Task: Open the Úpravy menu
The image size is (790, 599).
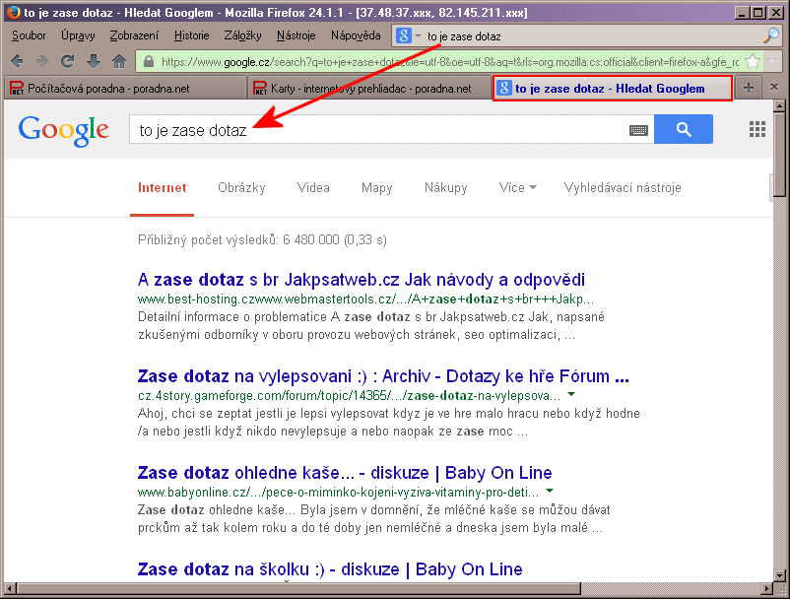Action: point(78,35)
